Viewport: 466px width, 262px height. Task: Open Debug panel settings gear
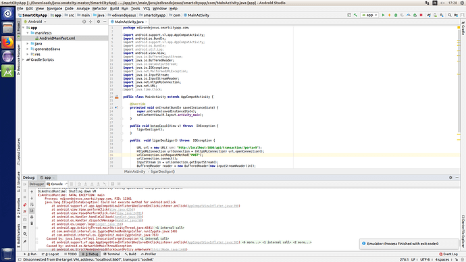[x=450, y=178]
